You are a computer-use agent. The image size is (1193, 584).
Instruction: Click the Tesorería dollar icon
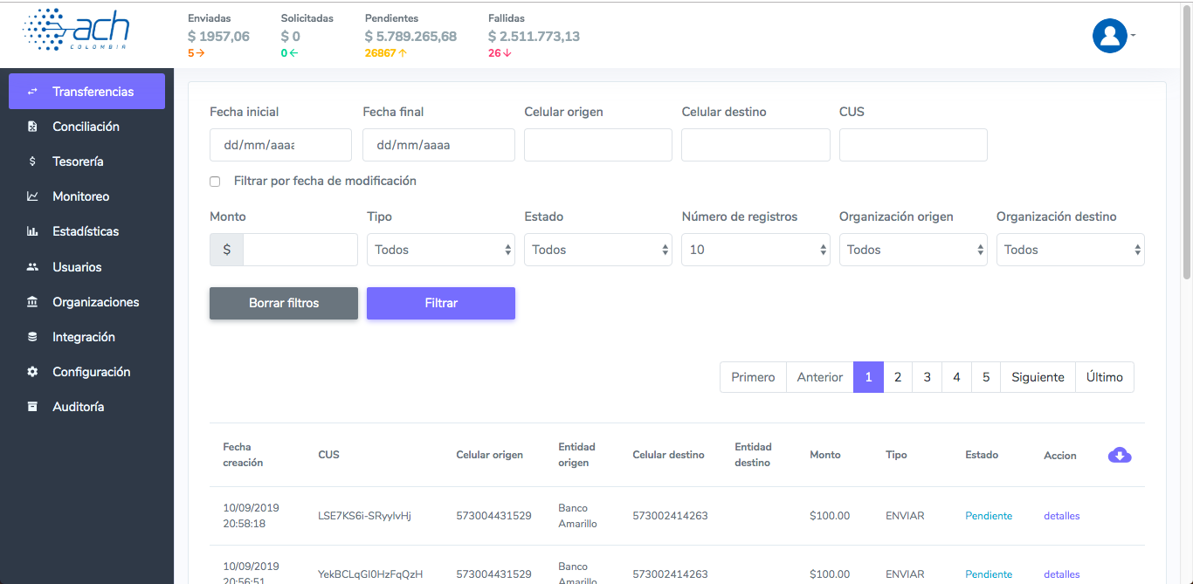(x=32, y=161)
